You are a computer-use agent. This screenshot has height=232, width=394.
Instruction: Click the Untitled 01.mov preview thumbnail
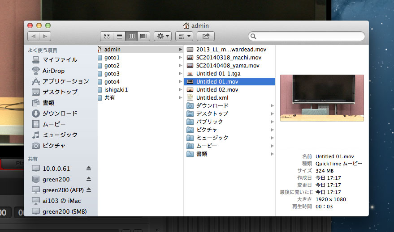(322, 98)
